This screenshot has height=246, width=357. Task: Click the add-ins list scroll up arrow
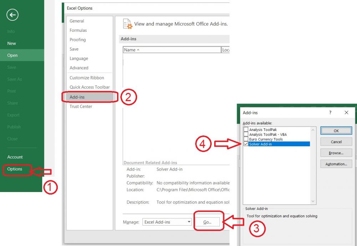click(x=313, y=130)
